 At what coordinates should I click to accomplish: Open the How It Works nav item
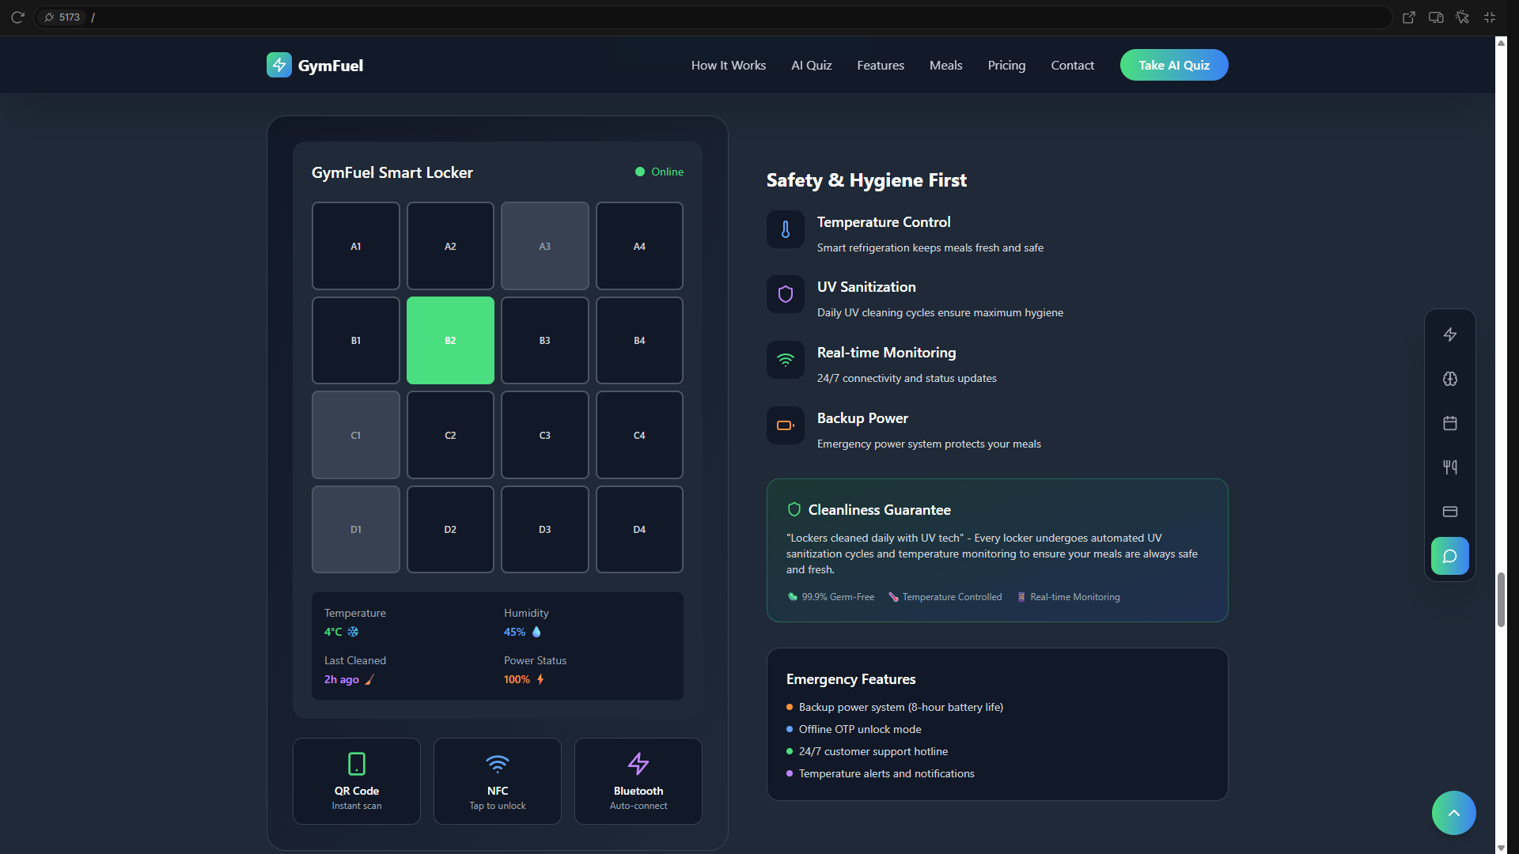click(x=728, y=65)
